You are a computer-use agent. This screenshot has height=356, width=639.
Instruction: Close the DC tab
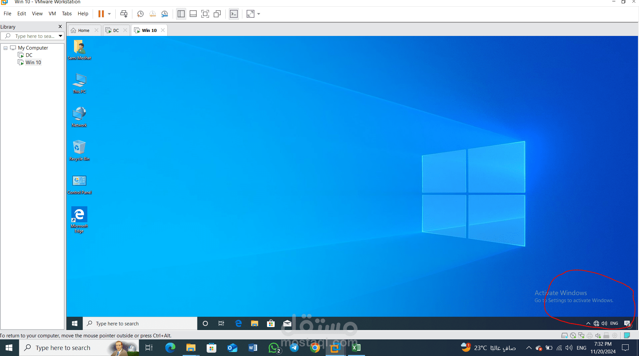(125, 30)
